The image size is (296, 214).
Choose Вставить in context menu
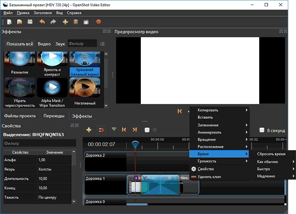[x=219, y=117]
